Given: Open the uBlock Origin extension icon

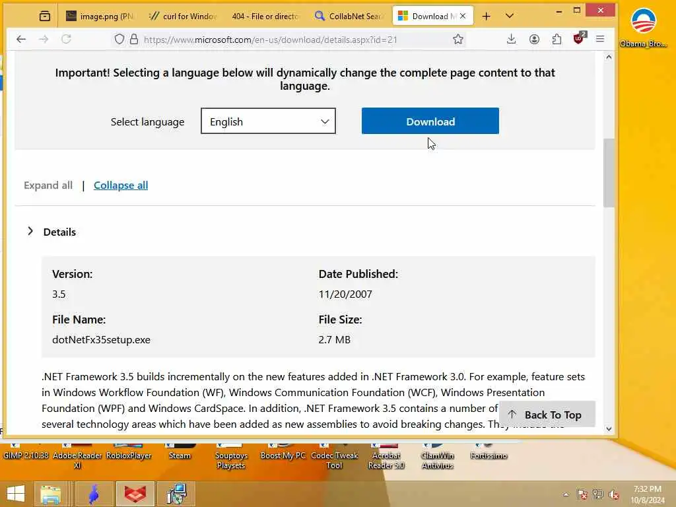Looking at the screenshot, I should click(579, 38).
